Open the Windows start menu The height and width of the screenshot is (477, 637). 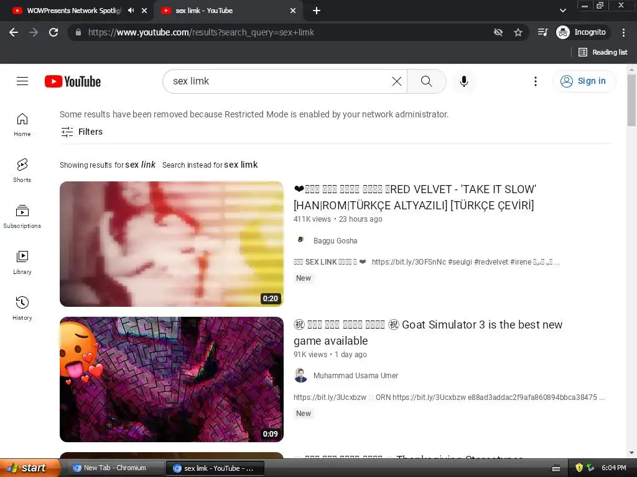[x=29, y=468]
